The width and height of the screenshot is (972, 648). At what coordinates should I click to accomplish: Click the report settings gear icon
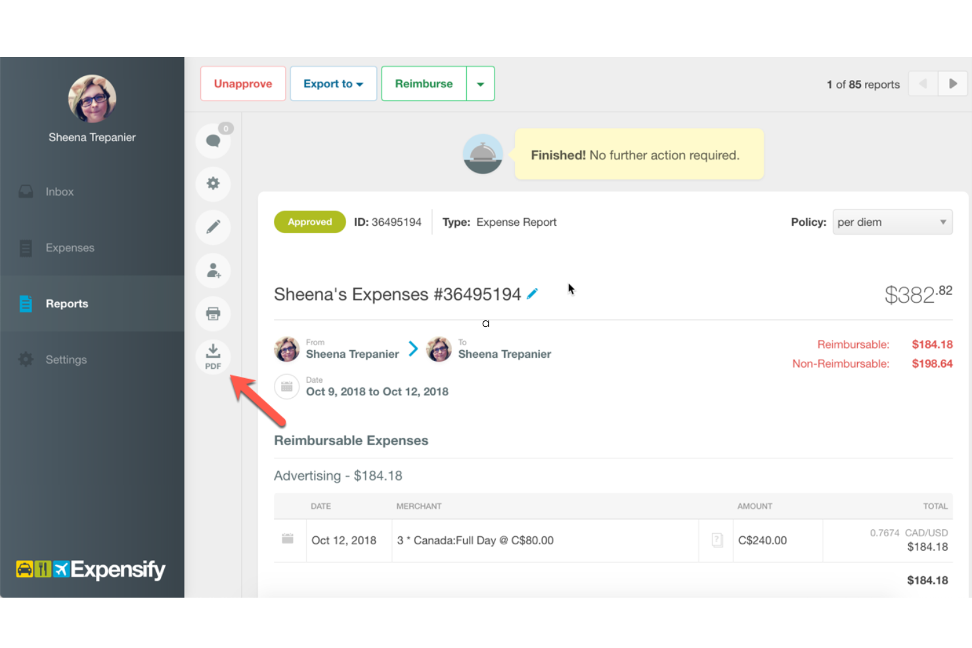(x=213, y=184)
